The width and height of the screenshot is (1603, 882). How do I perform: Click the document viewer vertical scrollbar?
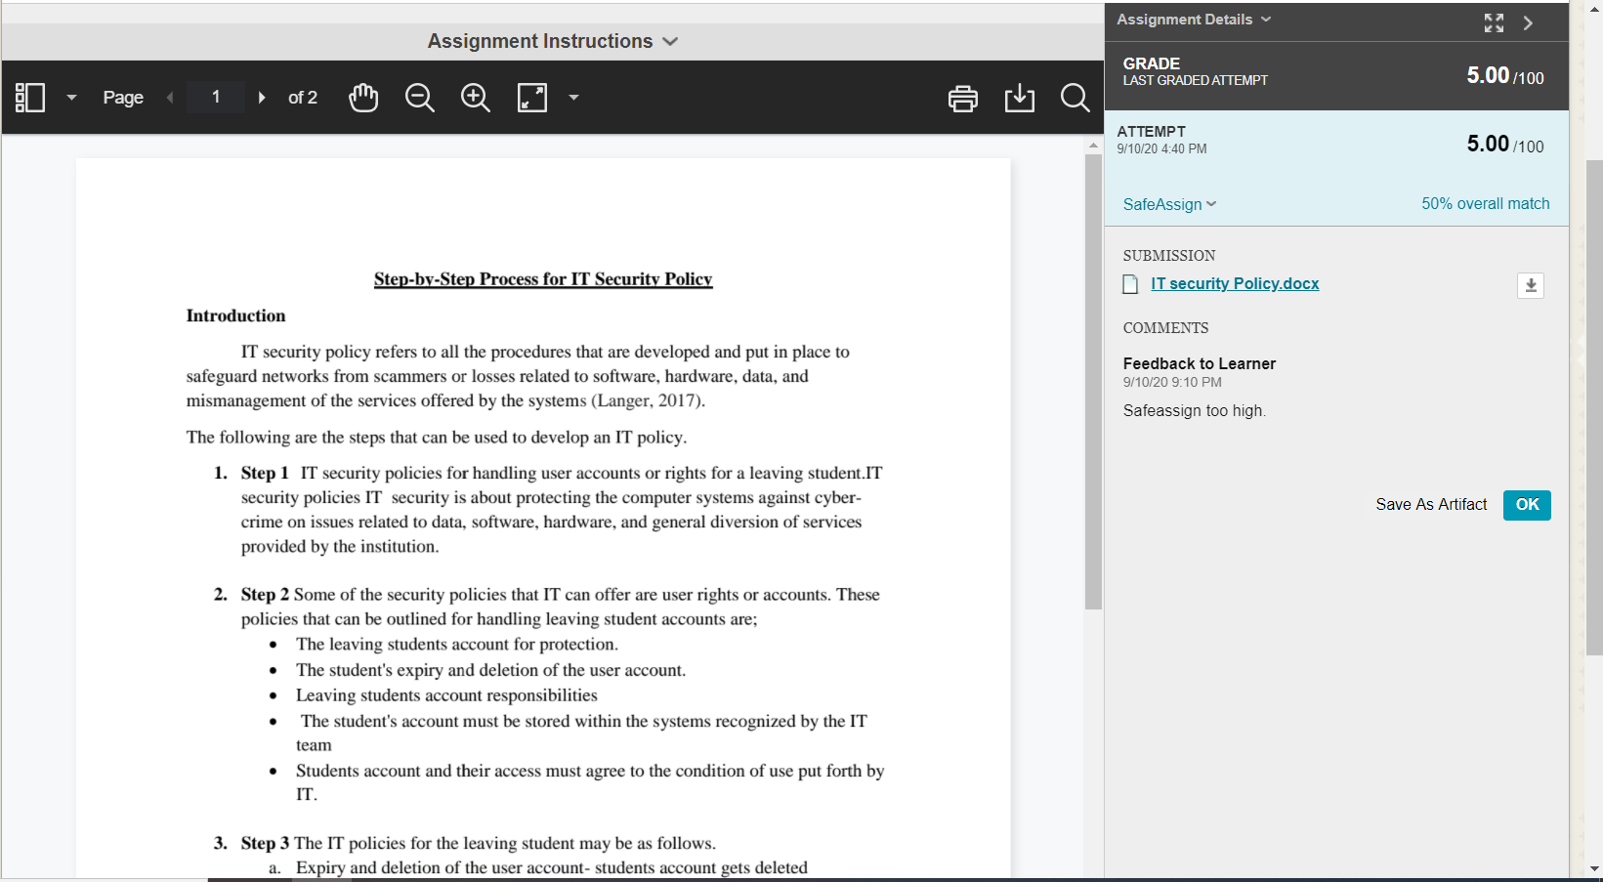coord(1093,381)
